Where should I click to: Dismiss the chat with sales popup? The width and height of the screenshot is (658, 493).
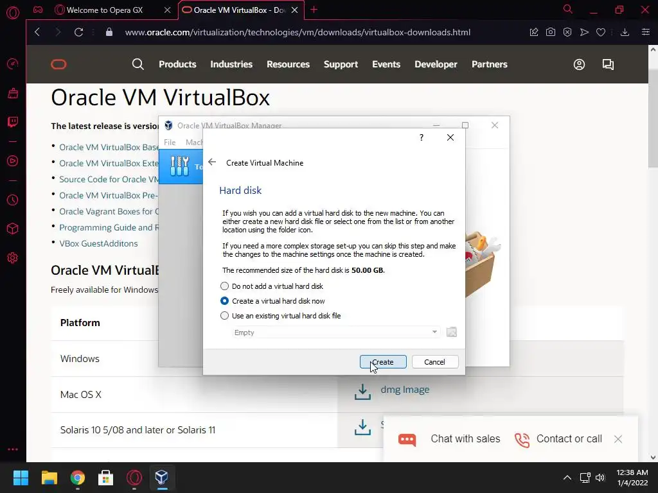tap(618, 439)
